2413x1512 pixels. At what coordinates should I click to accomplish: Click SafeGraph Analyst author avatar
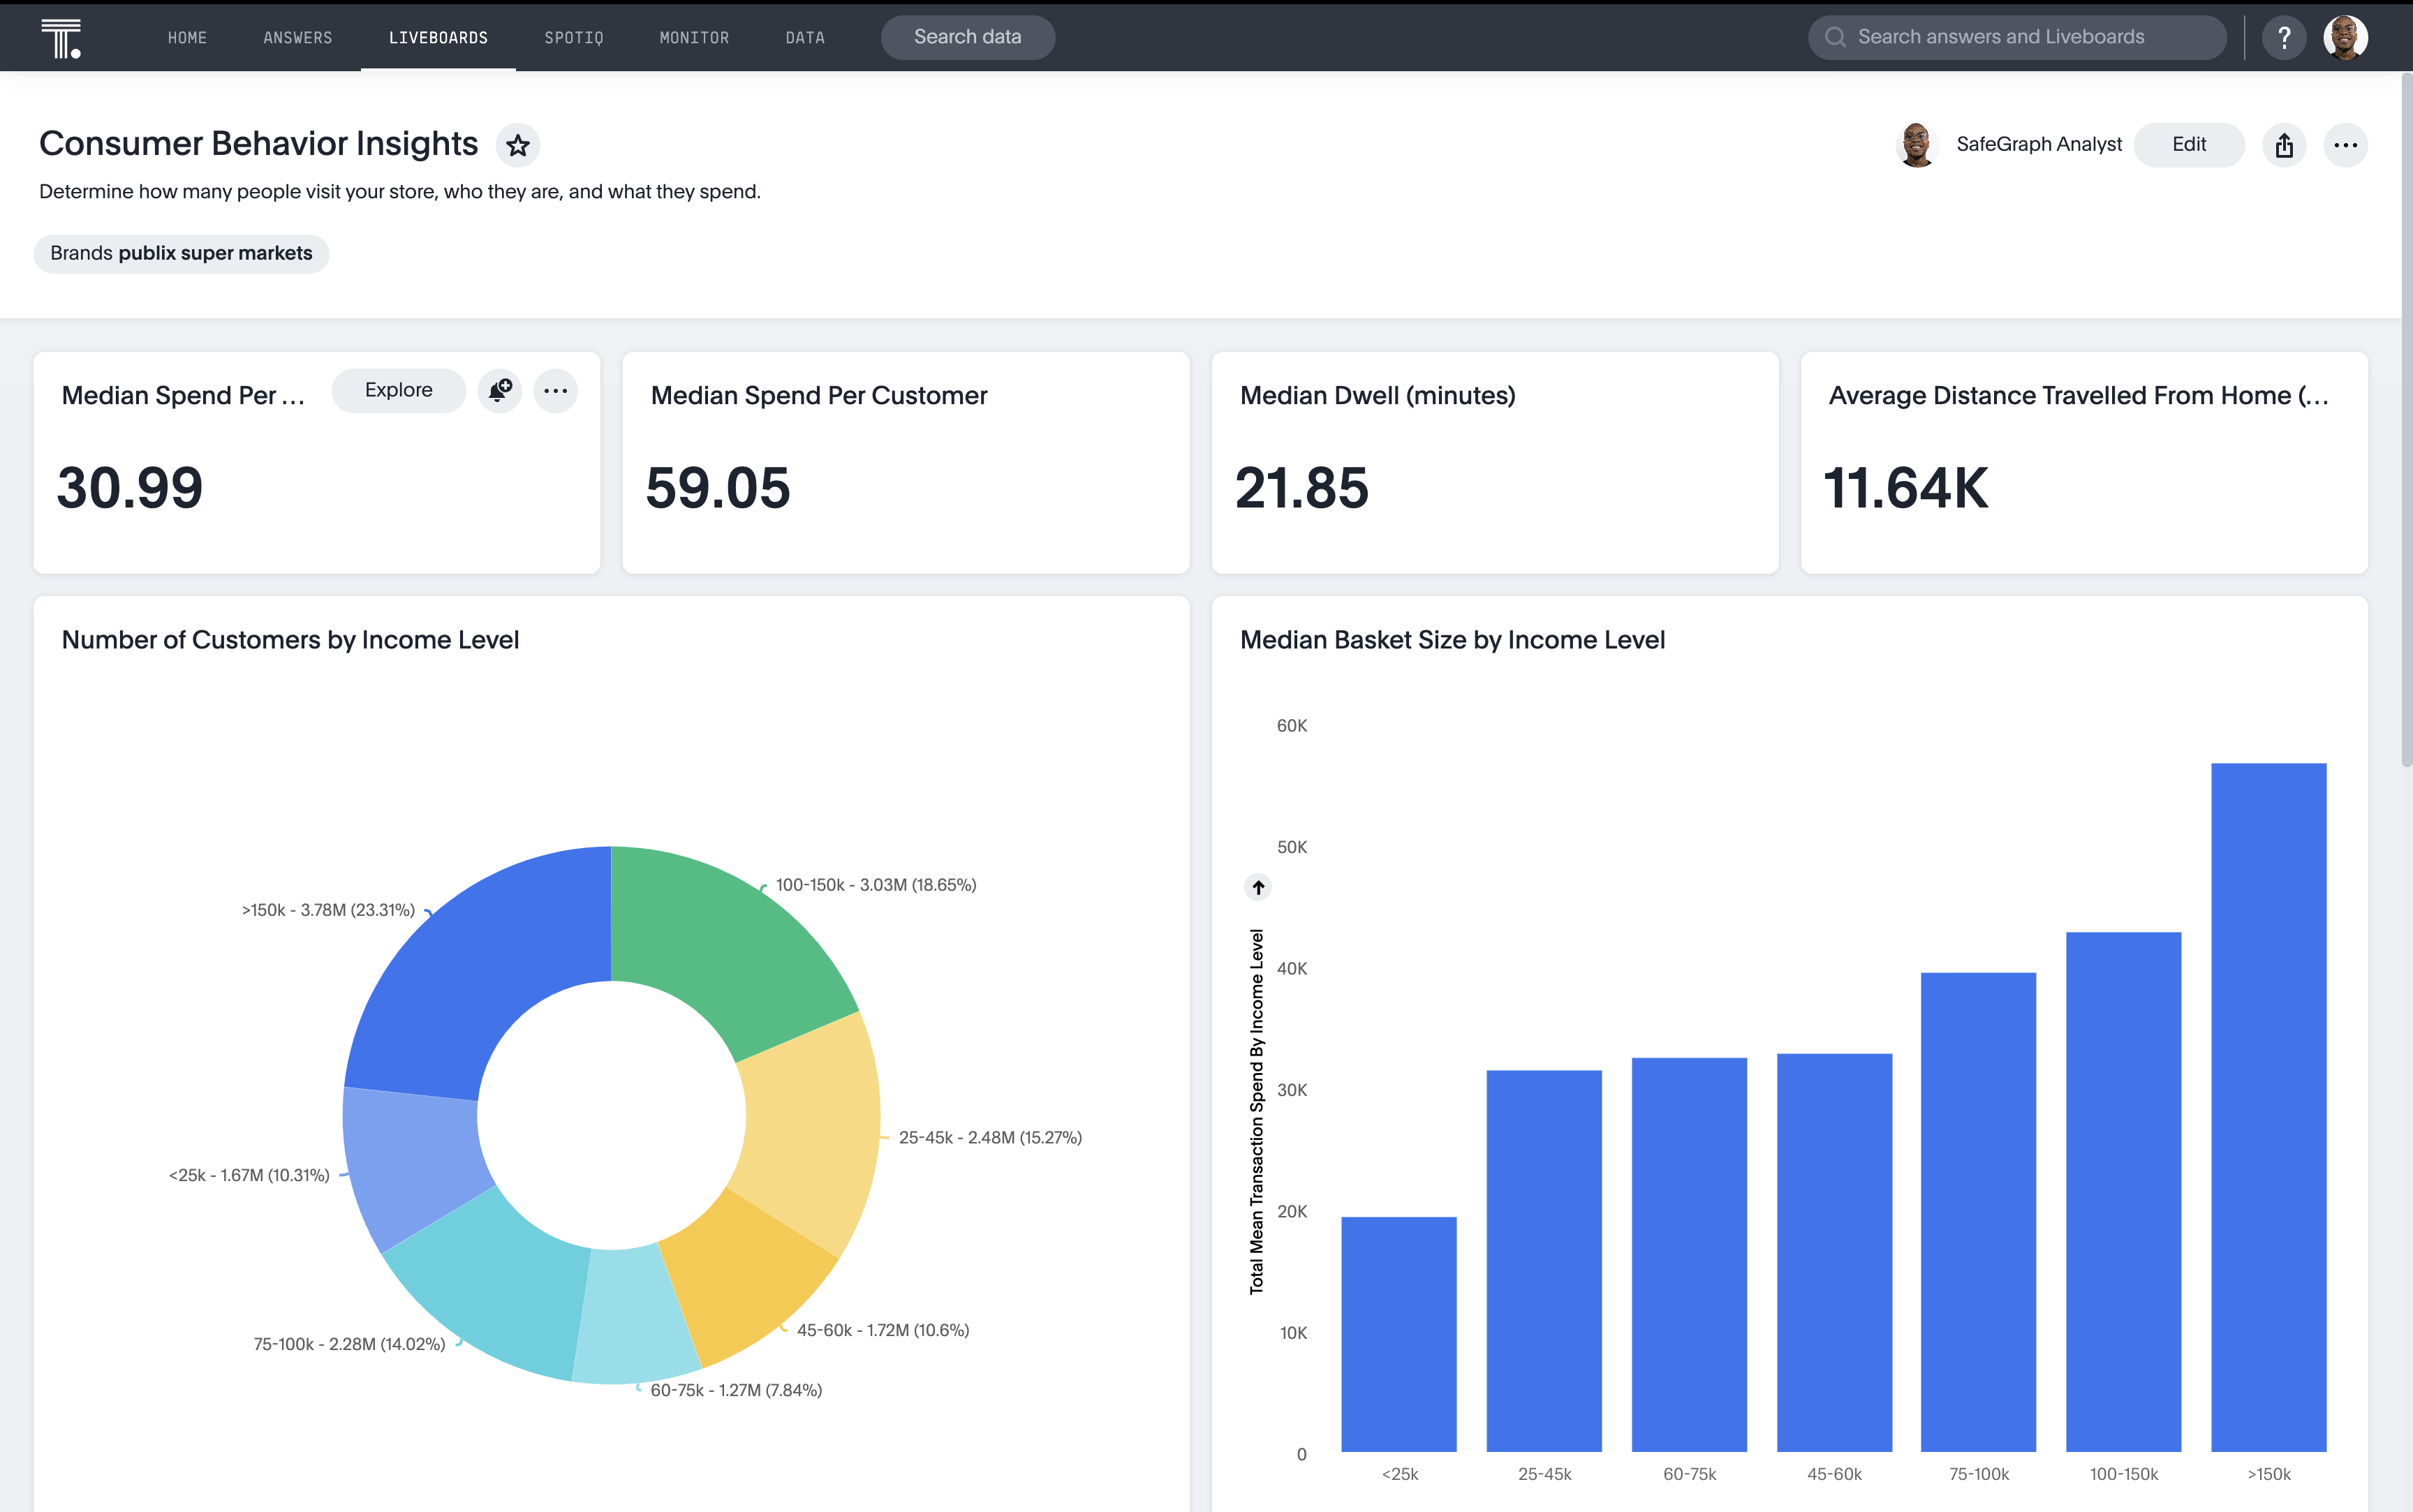point(1916,145)
